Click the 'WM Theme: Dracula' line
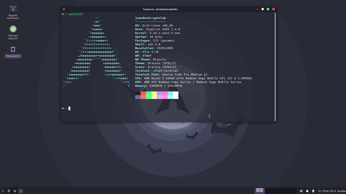Image resolution: width=346 pixels, height=194 pixels. tap(151, 59)
